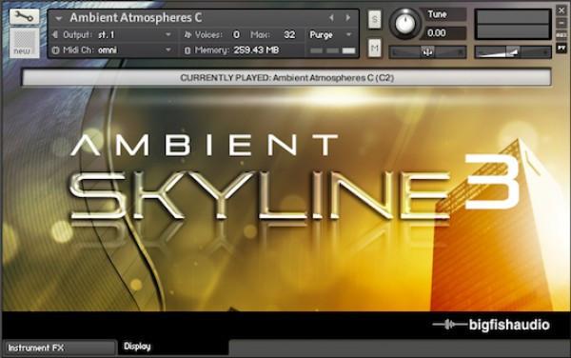Click the Output speaker icon
Screen dimensions: 571x358
[55, 34]
